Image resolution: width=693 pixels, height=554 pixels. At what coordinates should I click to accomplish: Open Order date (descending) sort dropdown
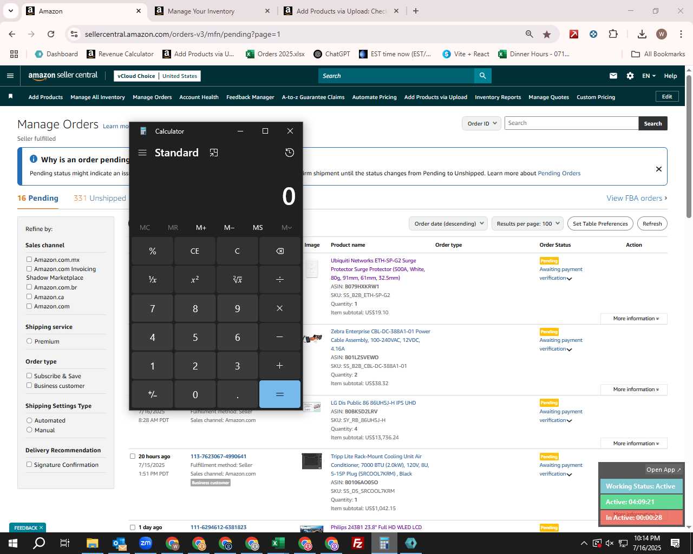pos(448,223)
